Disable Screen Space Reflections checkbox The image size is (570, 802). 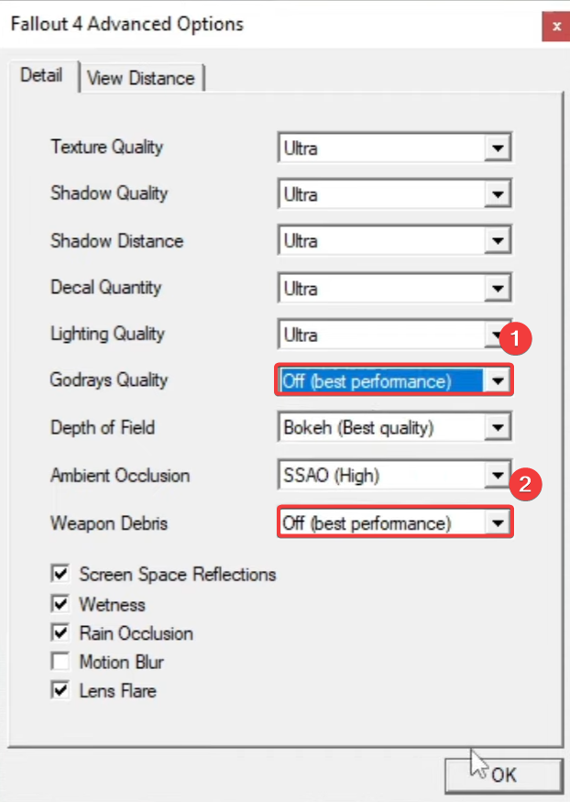click(x=61, y=575)
